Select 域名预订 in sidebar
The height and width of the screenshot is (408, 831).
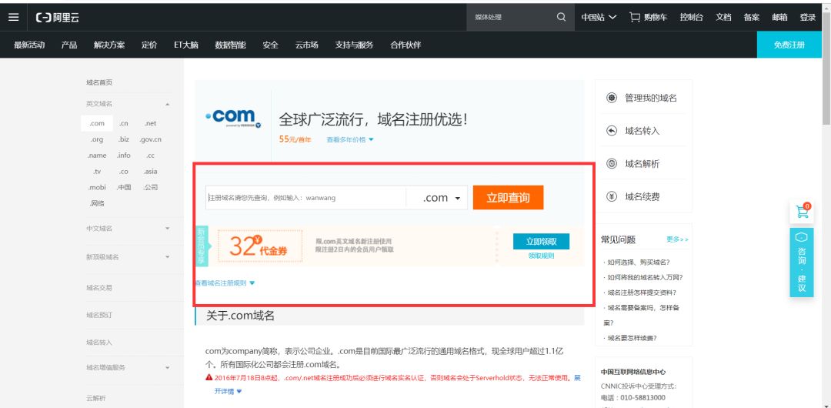pos(99,315)
